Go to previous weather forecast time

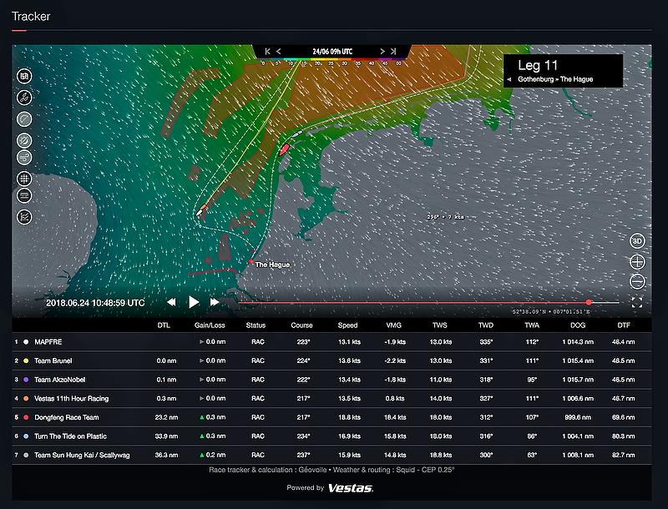click(278, 51)
